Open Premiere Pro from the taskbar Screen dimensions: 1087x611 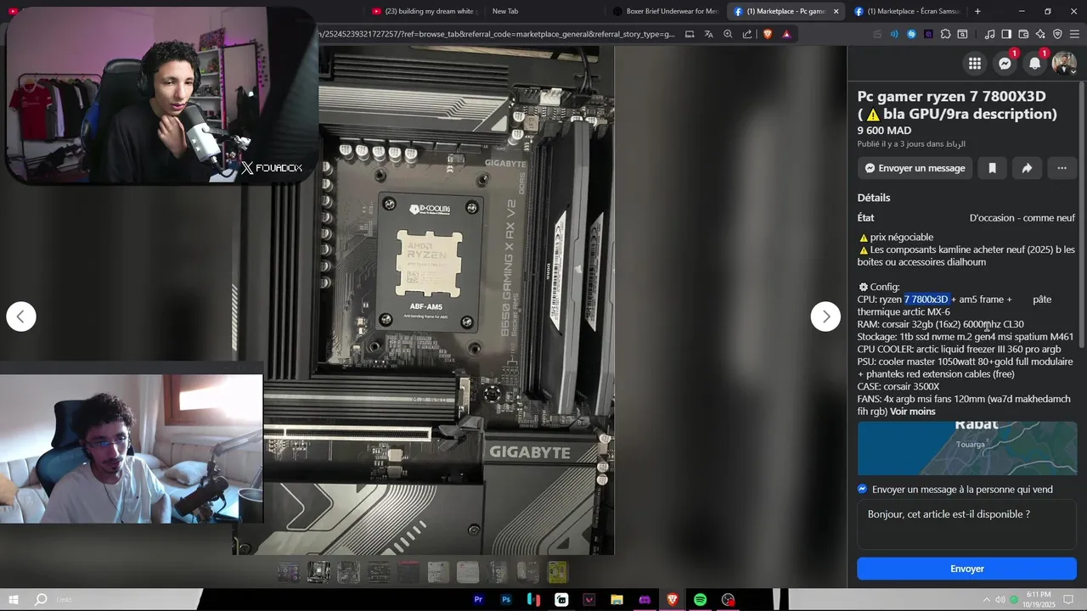(x=478, y=599)
